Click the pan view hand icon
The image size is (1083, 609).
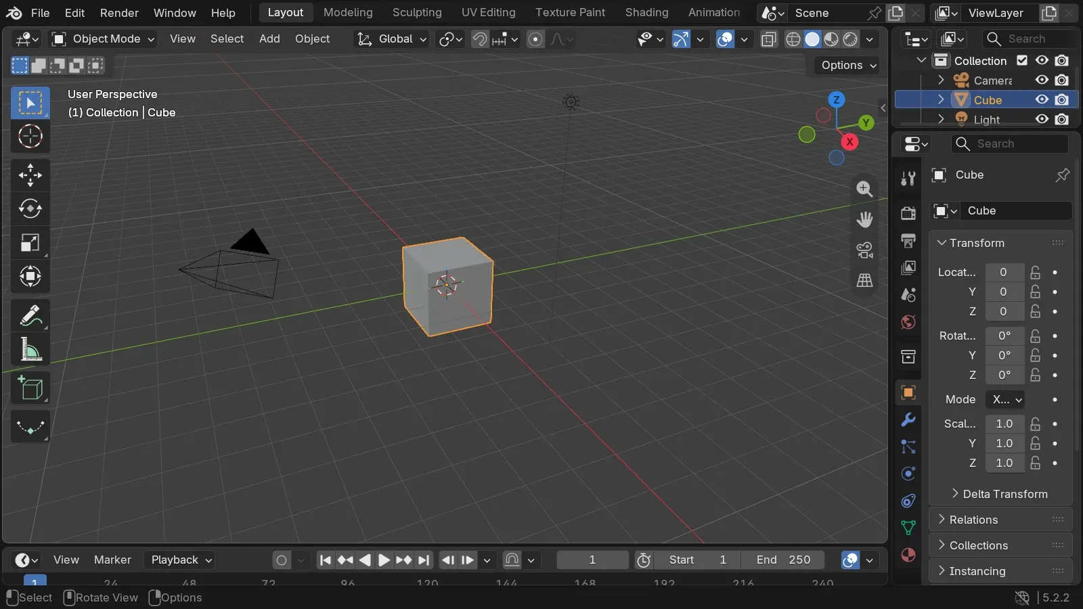864,219
